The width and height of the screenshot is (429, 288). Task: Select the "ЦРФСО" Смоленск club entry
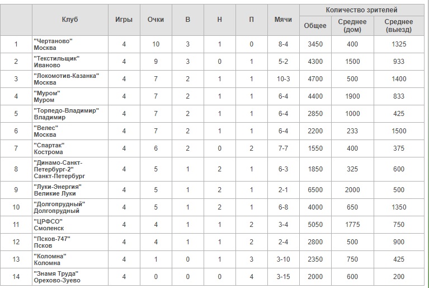click(x=49, y=225)
